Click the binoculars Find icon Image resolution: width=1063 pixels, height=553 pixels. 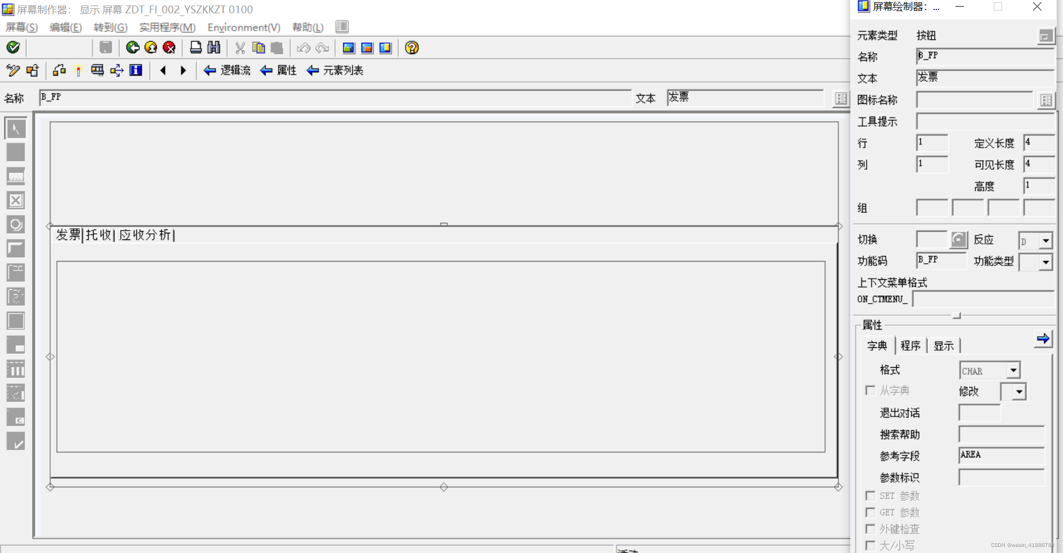214,48
